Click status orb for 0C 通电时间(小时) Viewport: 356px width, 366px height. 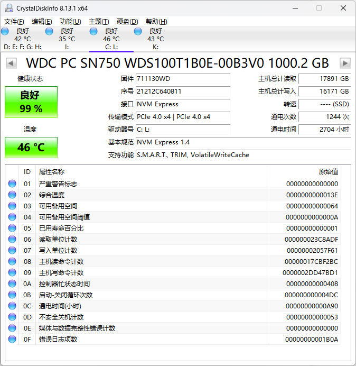point(12,306)
